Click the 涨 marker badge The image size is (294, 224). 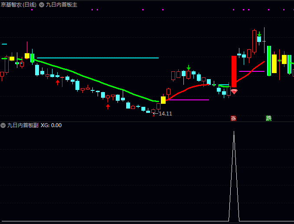coord(233,118)
